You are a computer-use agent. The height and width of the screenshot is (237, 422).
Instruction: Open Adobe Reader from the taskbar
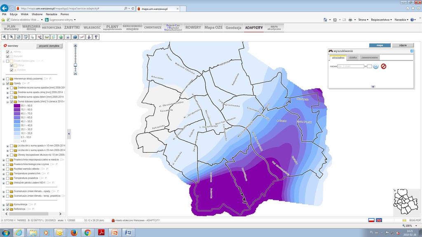point(101,232)
